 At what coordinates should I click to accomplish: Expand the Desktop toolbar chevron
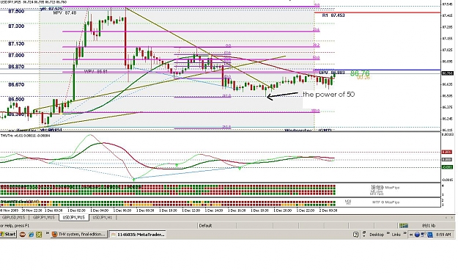point(388,233)
